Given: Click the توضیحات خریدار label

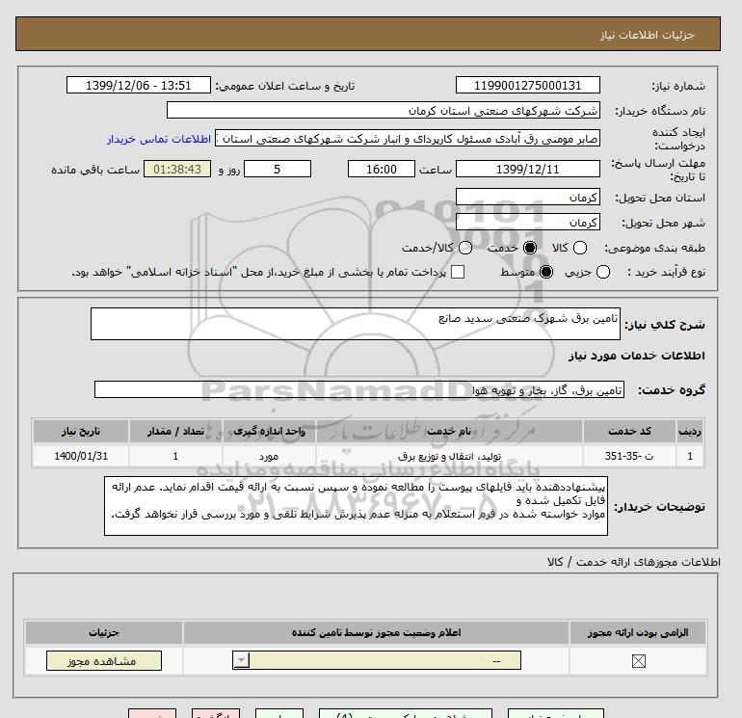Looking at the screenshot, I should click(660, 507).
